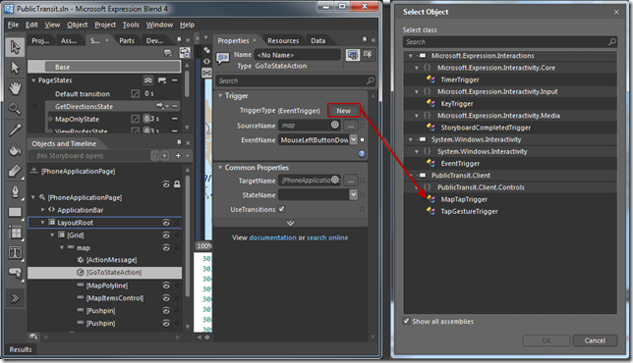Toggle visibility eye for first [Pushpin]
The height and width of the screenshot is (363, 633).
(166, 311)
